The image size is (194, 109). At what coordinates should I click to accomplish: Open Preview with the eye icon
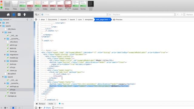[118, 19]
